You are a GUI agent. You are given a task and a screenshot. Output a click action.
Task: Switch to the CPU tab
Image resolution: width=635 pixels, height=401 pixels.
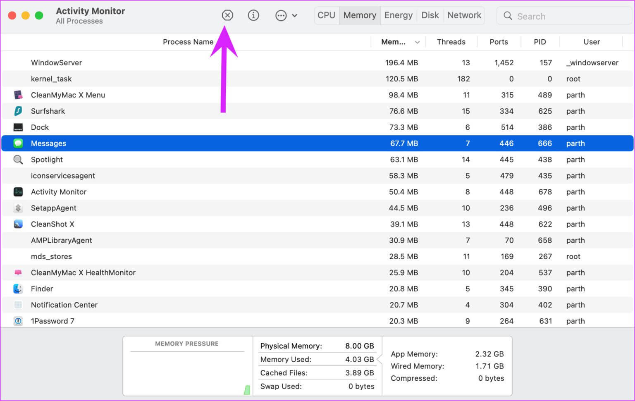pos(326,15)
